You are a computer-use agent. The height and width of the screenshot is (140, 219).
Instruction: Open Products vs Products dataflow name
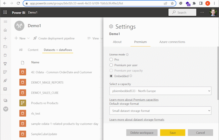[x=44, y=103]
